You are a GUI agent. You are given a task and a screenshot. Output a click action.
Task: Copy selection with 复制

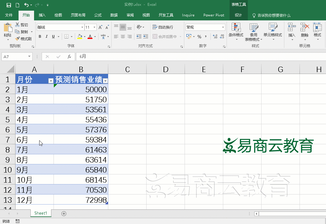(x=22, y=32)
